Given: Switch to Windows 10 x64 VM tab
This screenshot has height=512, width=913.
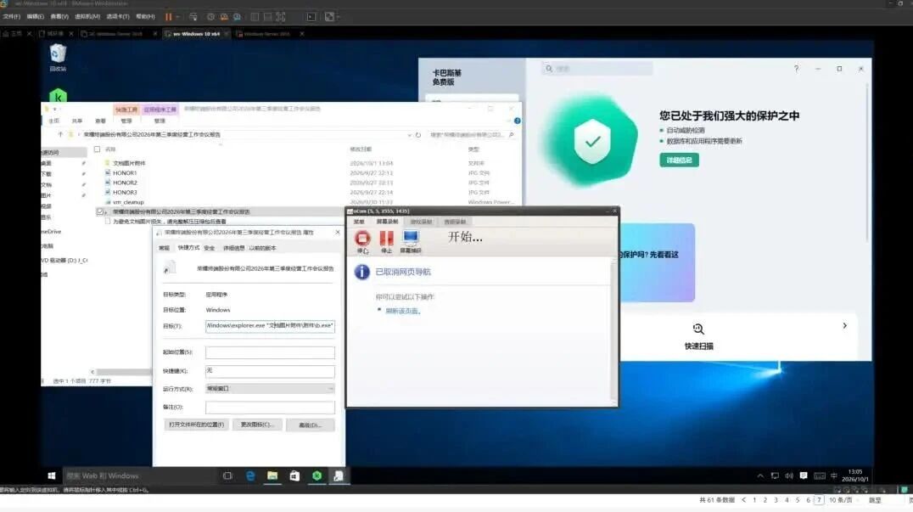Looking at the screenshot, I should 197,34.
